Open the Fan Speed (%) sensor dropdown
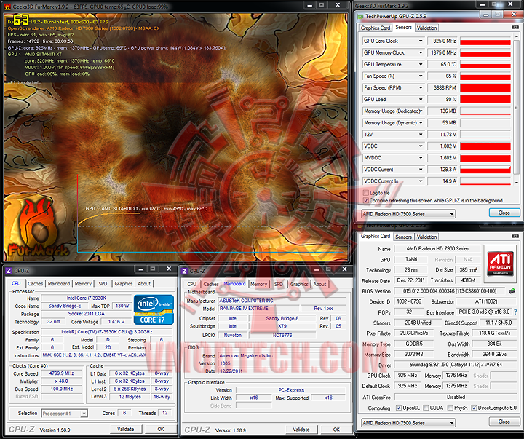 coord(421,76)
